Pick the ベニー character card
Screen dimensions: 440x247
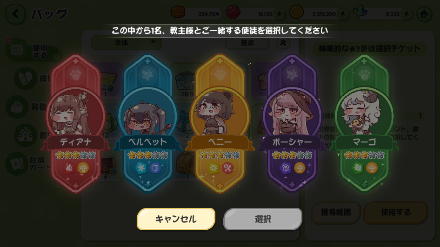coord(220,123)
